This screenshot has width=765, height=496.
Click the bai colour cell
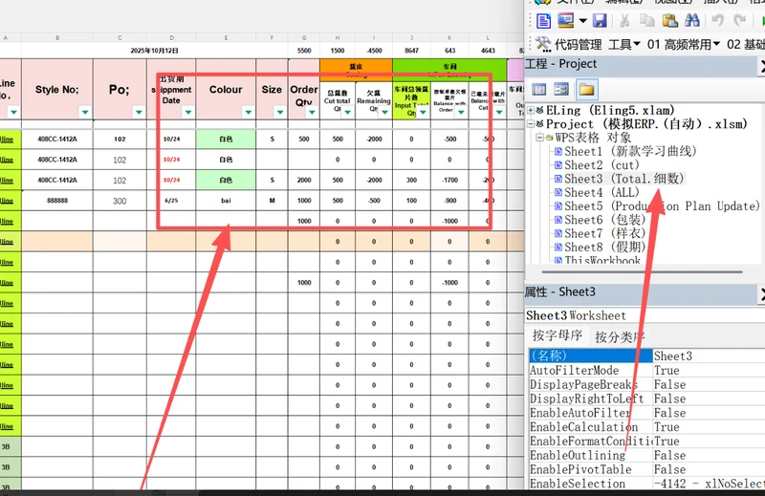[x=226, y=201]
